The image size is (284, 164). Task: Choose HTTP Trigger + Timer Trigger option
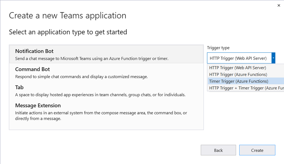pos(246,88)
